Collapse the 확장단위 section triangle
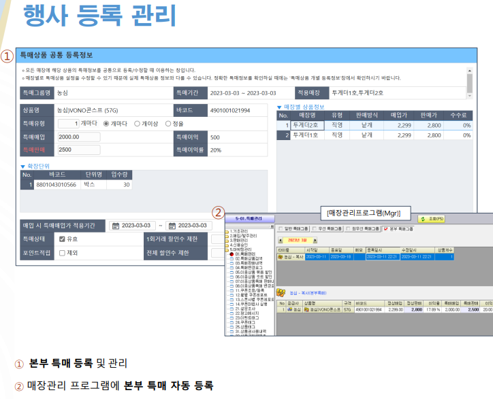 click(x=22, y=167)
